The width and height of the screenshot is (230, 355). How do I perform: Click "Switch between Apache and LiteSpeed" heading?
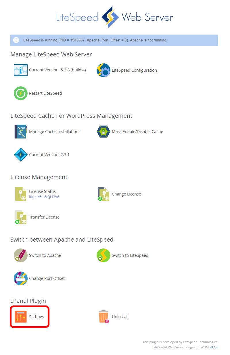coord(62,240)
